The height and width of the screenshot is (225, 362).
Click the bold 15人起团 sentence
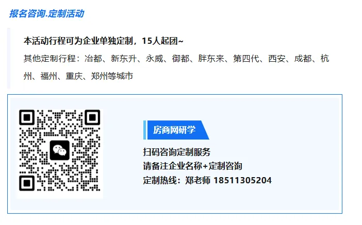pos(104,41)
